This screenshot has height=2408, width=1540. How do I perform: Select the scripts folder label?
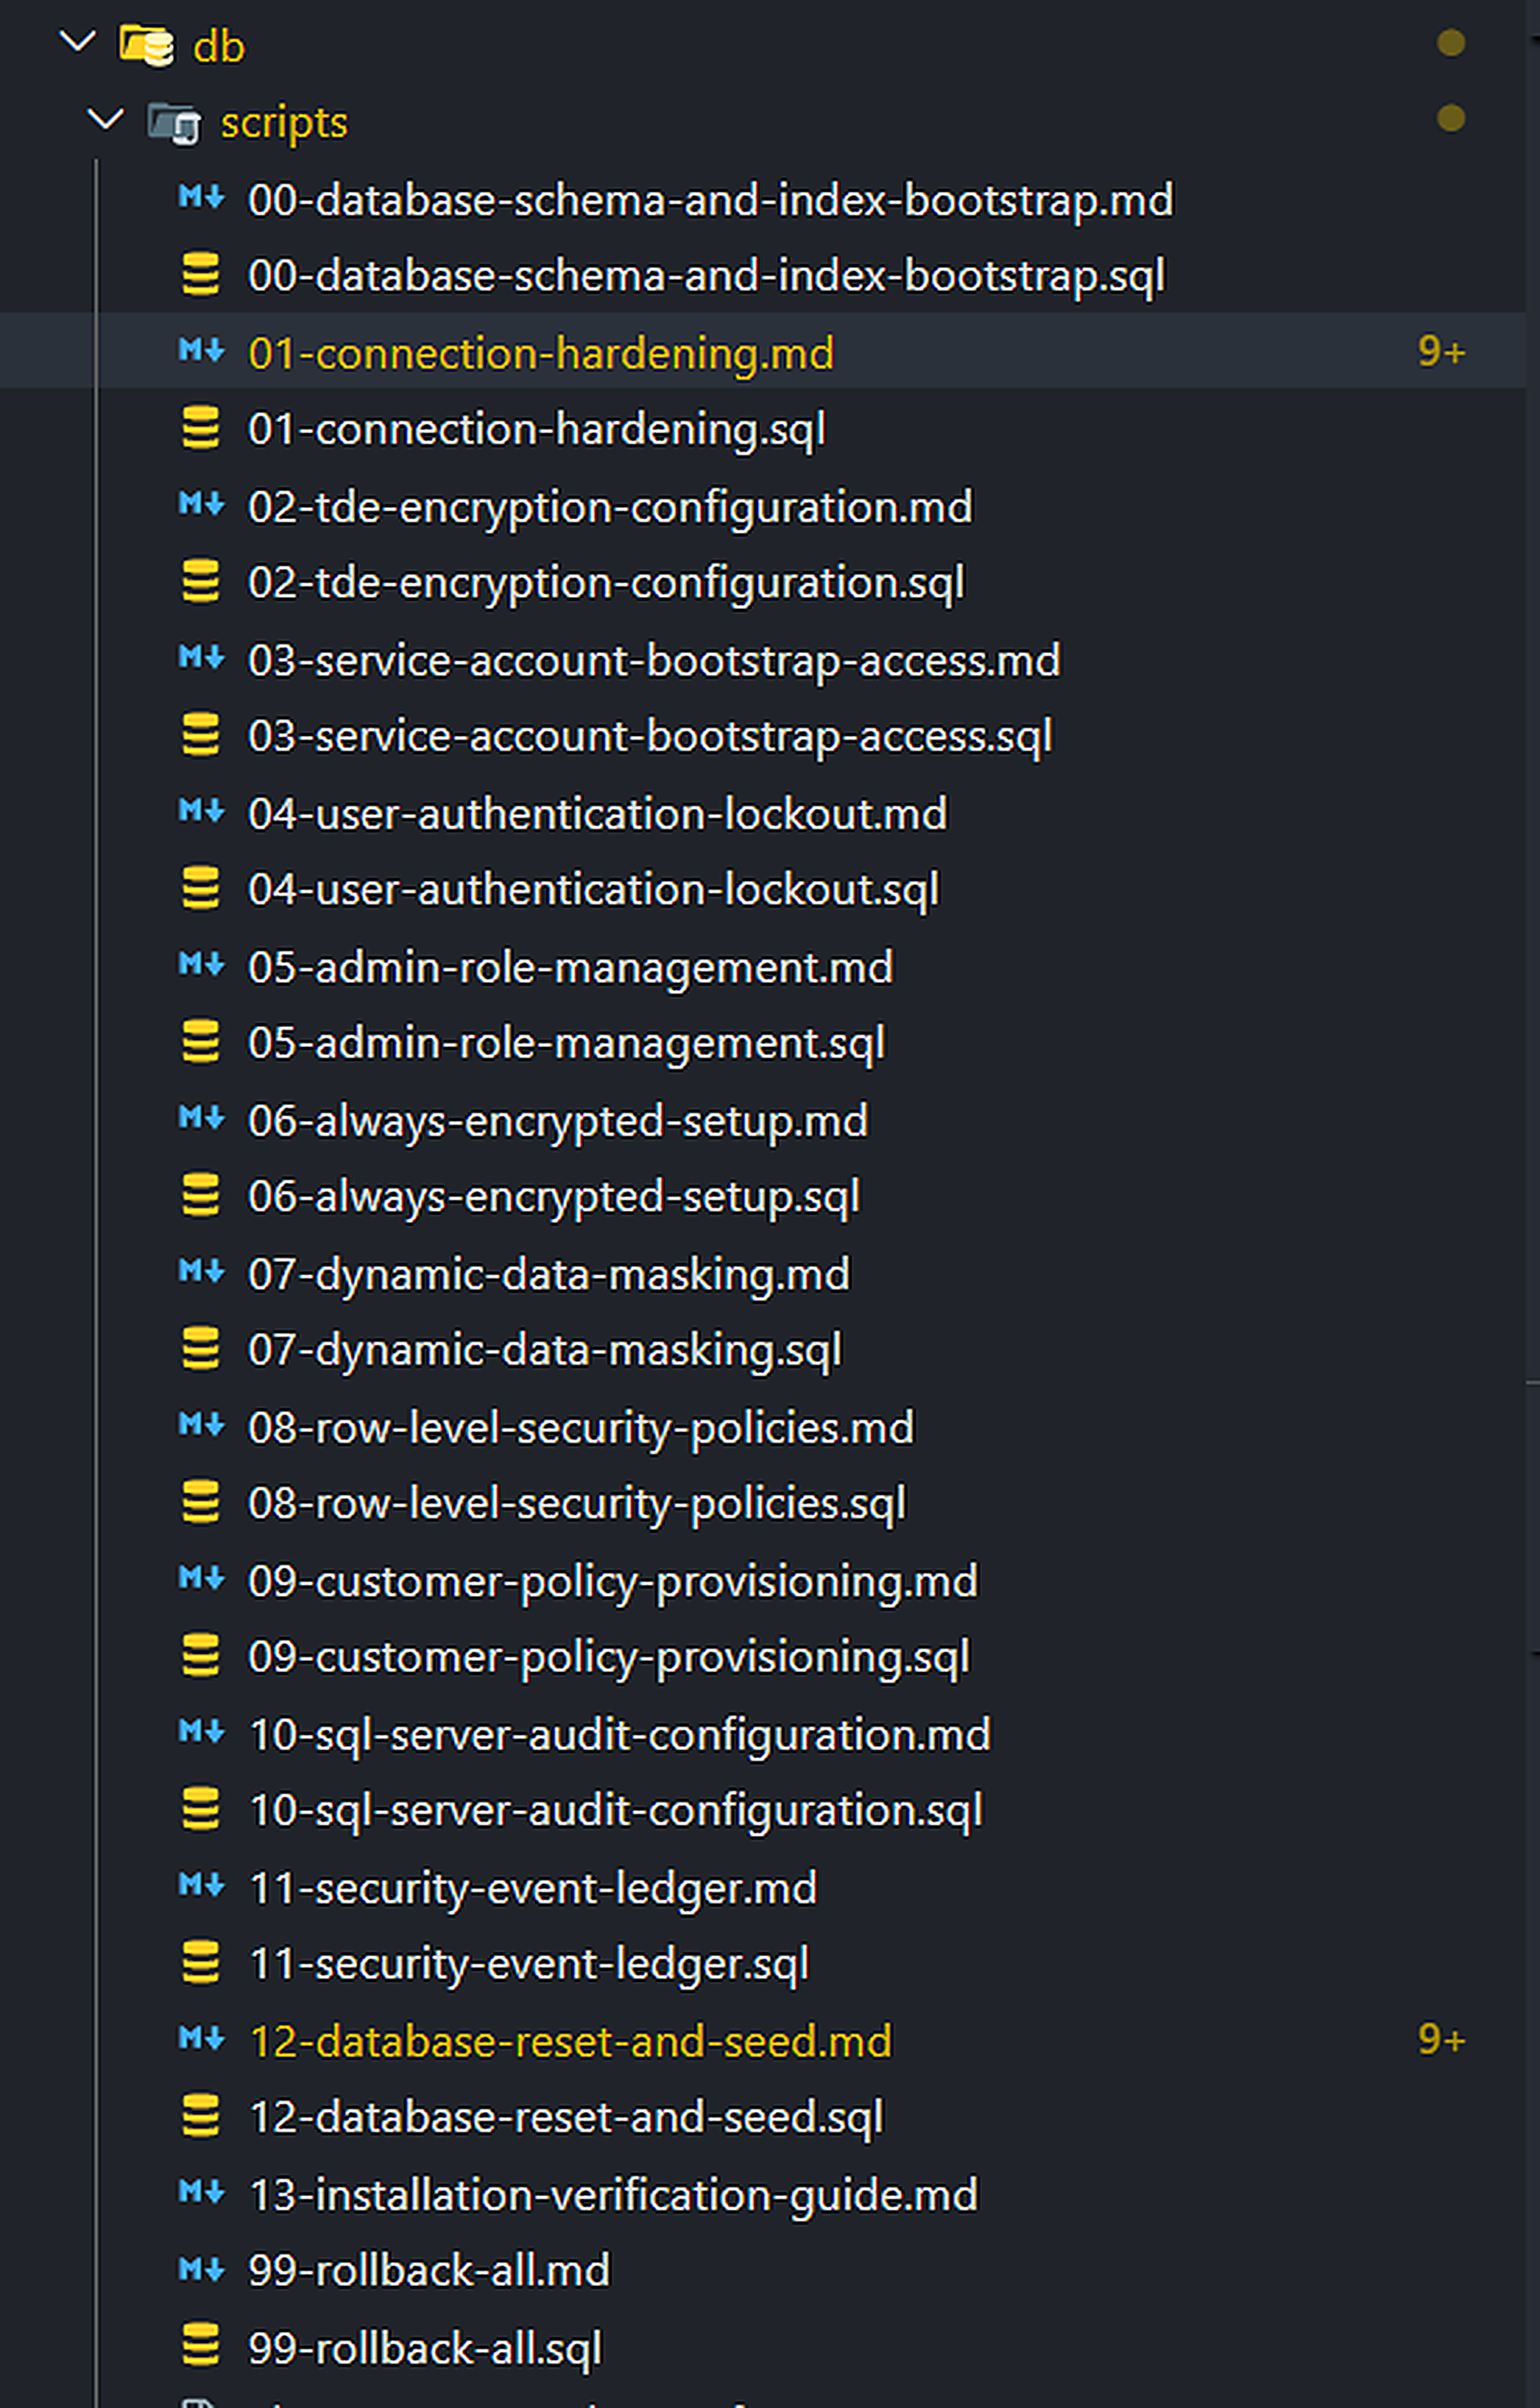(284, 123)
